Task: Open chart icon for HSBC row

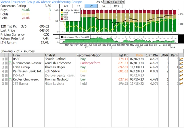Action: point(181,59)
